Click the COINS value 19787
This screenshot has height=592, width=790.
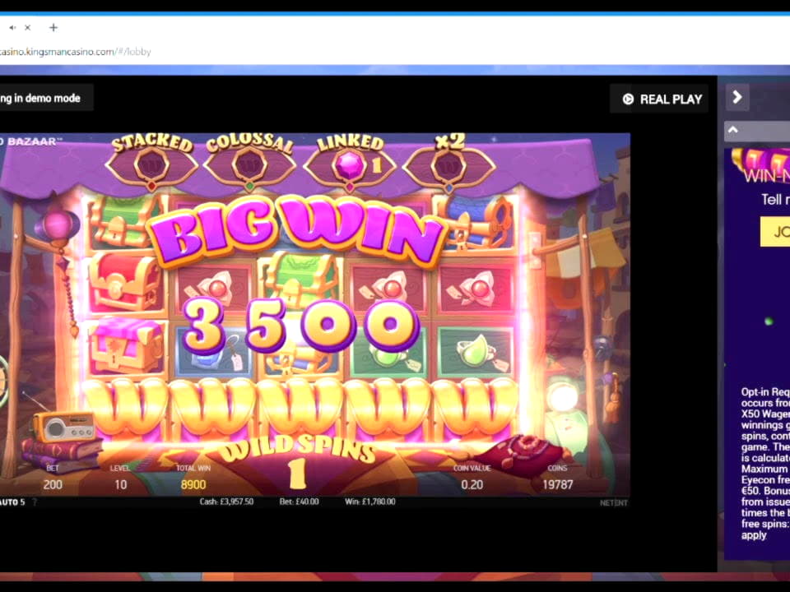(x=557, y=485)
